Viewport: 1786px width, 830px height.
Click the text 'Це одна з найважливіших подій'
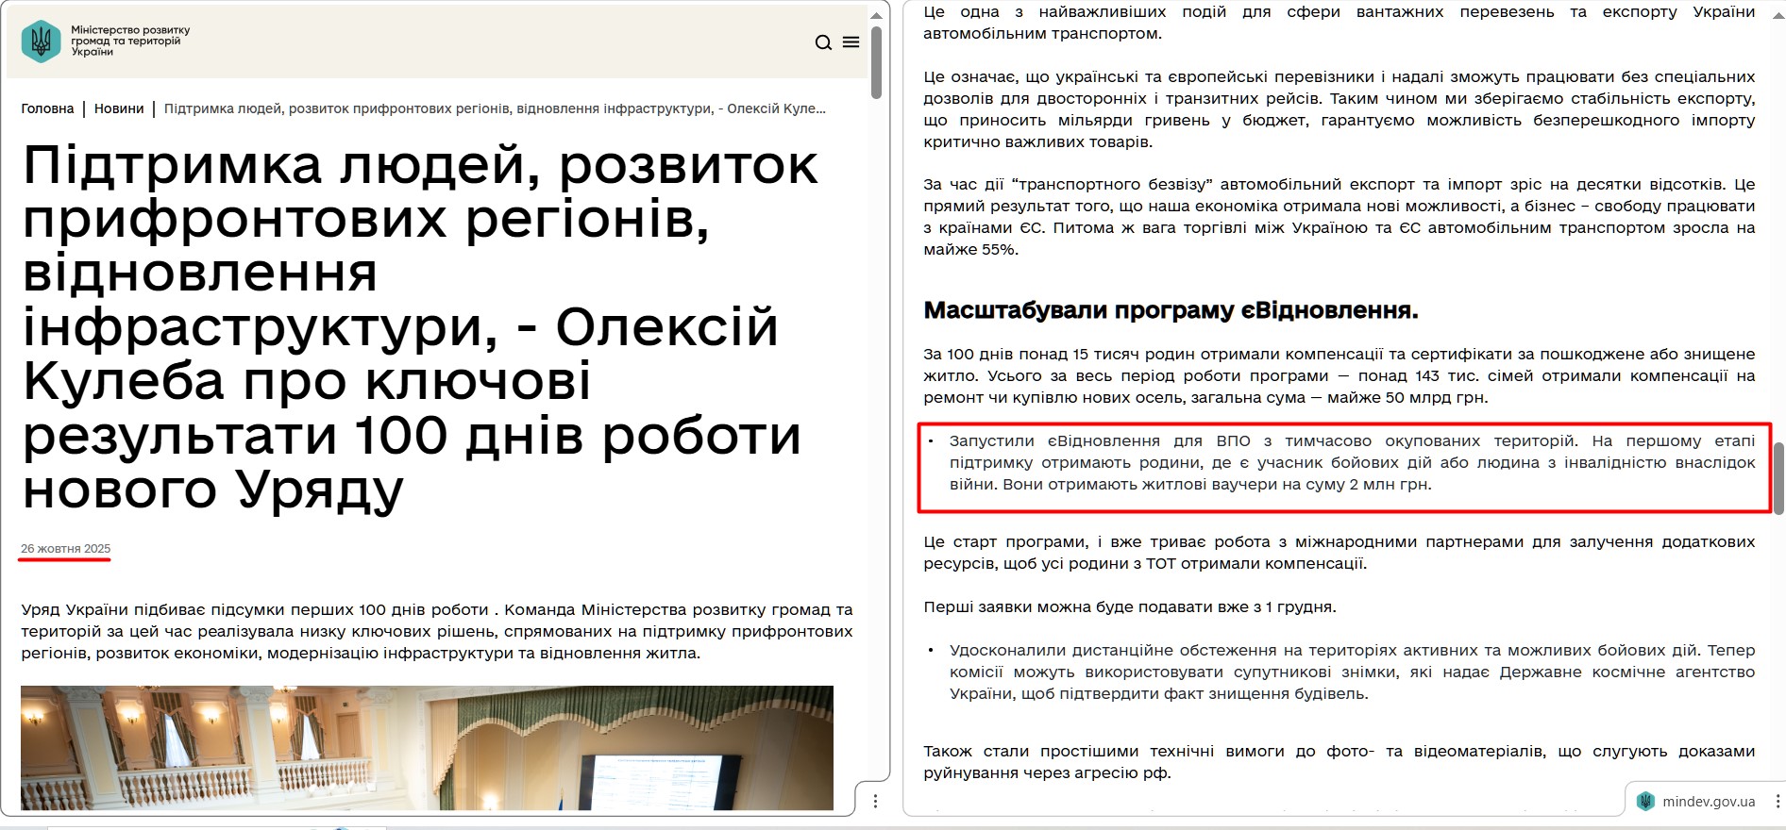1339,23
